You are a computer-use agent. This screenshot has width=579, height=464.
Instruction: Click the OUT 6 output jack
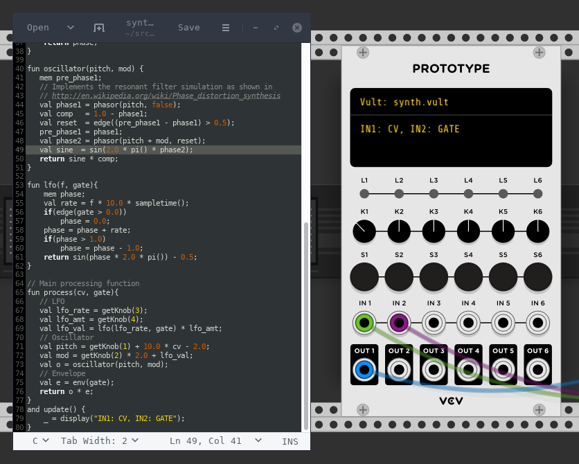(x=537, y=370)
